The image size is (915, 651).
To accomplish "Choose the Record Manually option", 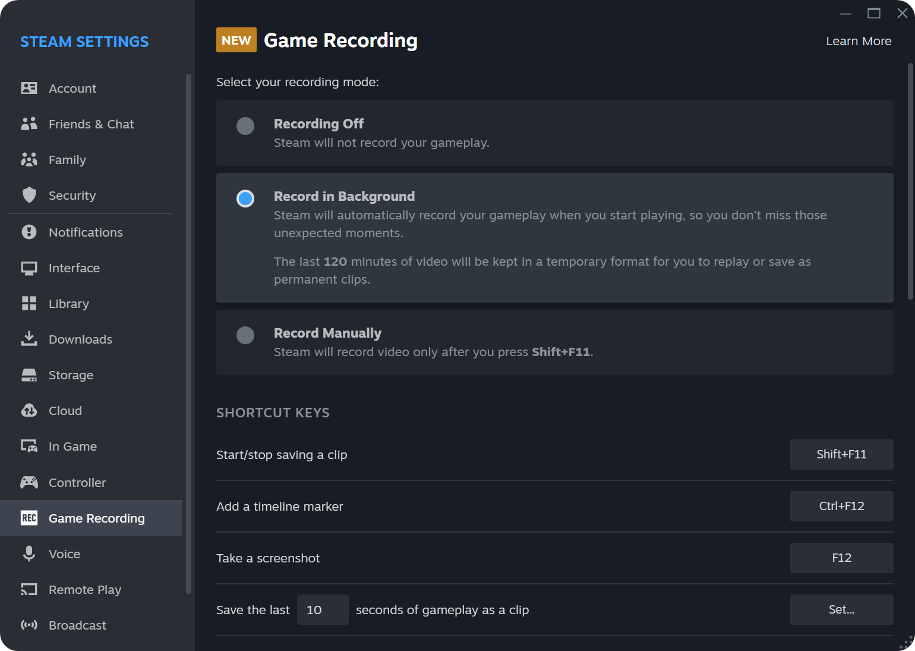I will [x=245, y=335].
